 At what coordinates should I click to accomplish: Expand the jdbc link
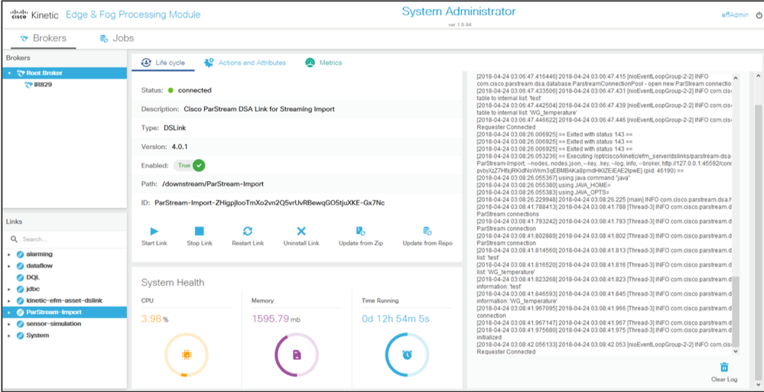8,290
